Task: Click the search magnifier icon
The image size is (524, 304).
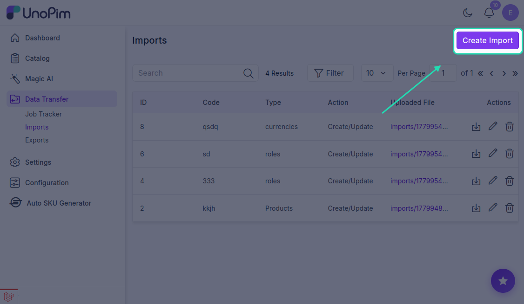Action: pos(249,73)
